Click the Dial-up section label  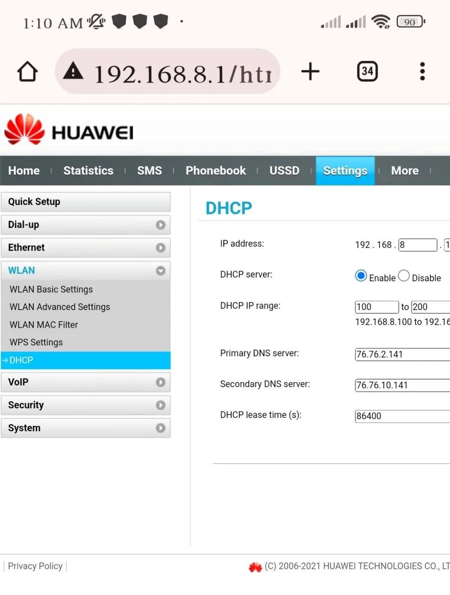tap(24, 225)
